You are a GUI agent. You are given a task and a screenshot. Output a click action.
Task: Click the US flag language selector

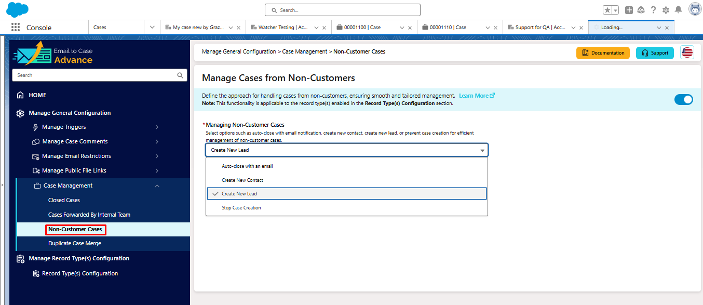pos(687,52)
